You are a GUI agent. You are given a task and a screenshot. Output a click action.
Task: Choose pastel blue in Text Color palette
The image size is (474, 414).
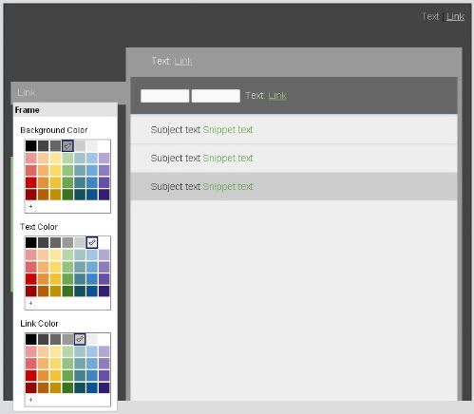92,254
